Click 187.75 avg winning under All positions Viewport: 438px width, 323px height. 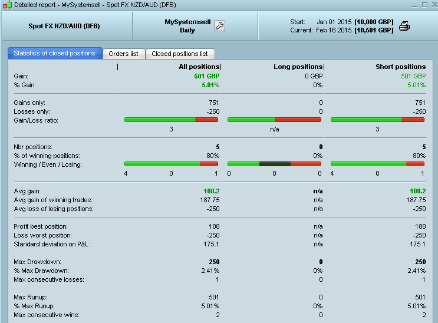pos(210,200)
